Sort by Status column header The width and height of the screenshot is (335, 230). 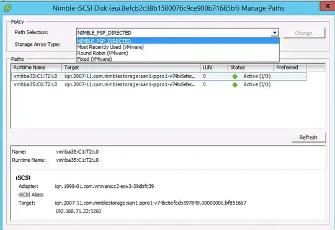pos(251,68)
